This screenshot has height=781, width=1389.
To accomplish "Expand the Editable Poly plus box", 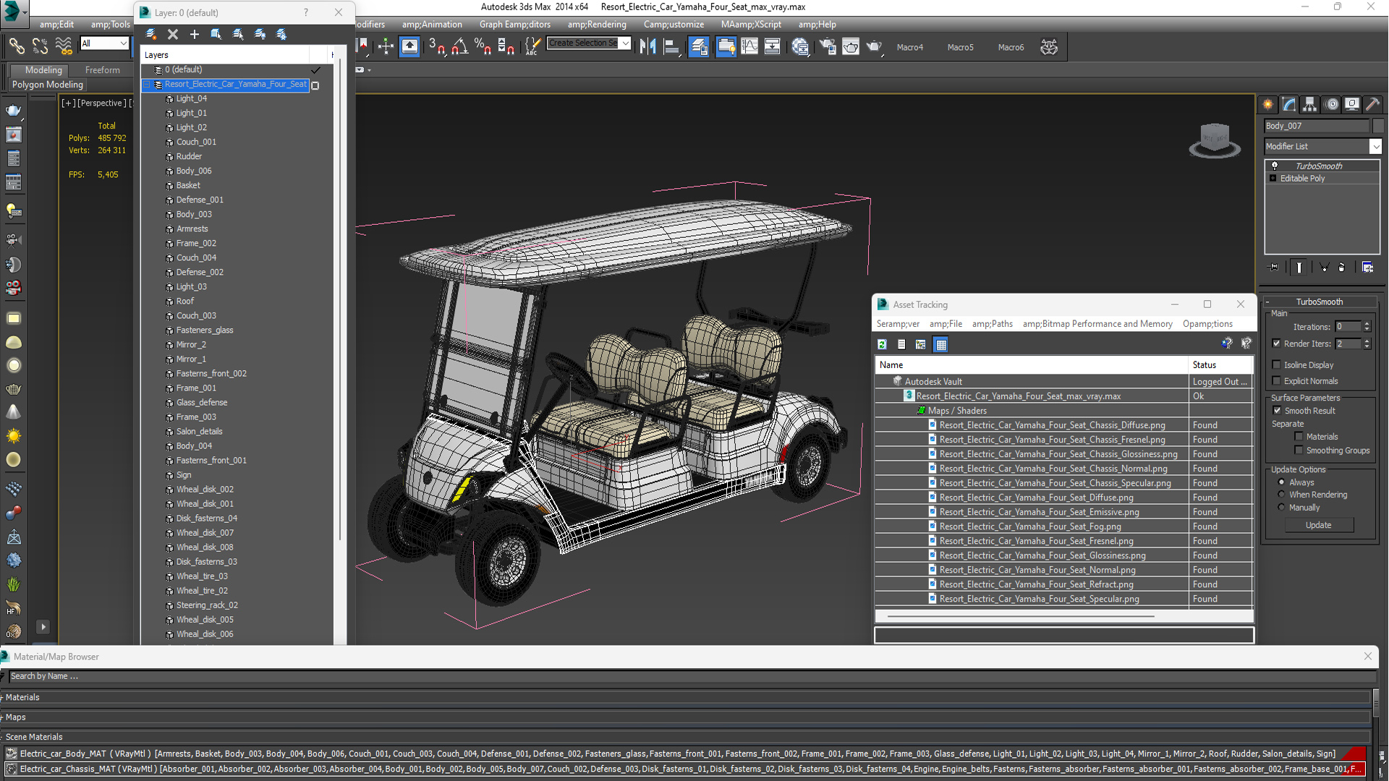I will click(x=1273, y=179).
